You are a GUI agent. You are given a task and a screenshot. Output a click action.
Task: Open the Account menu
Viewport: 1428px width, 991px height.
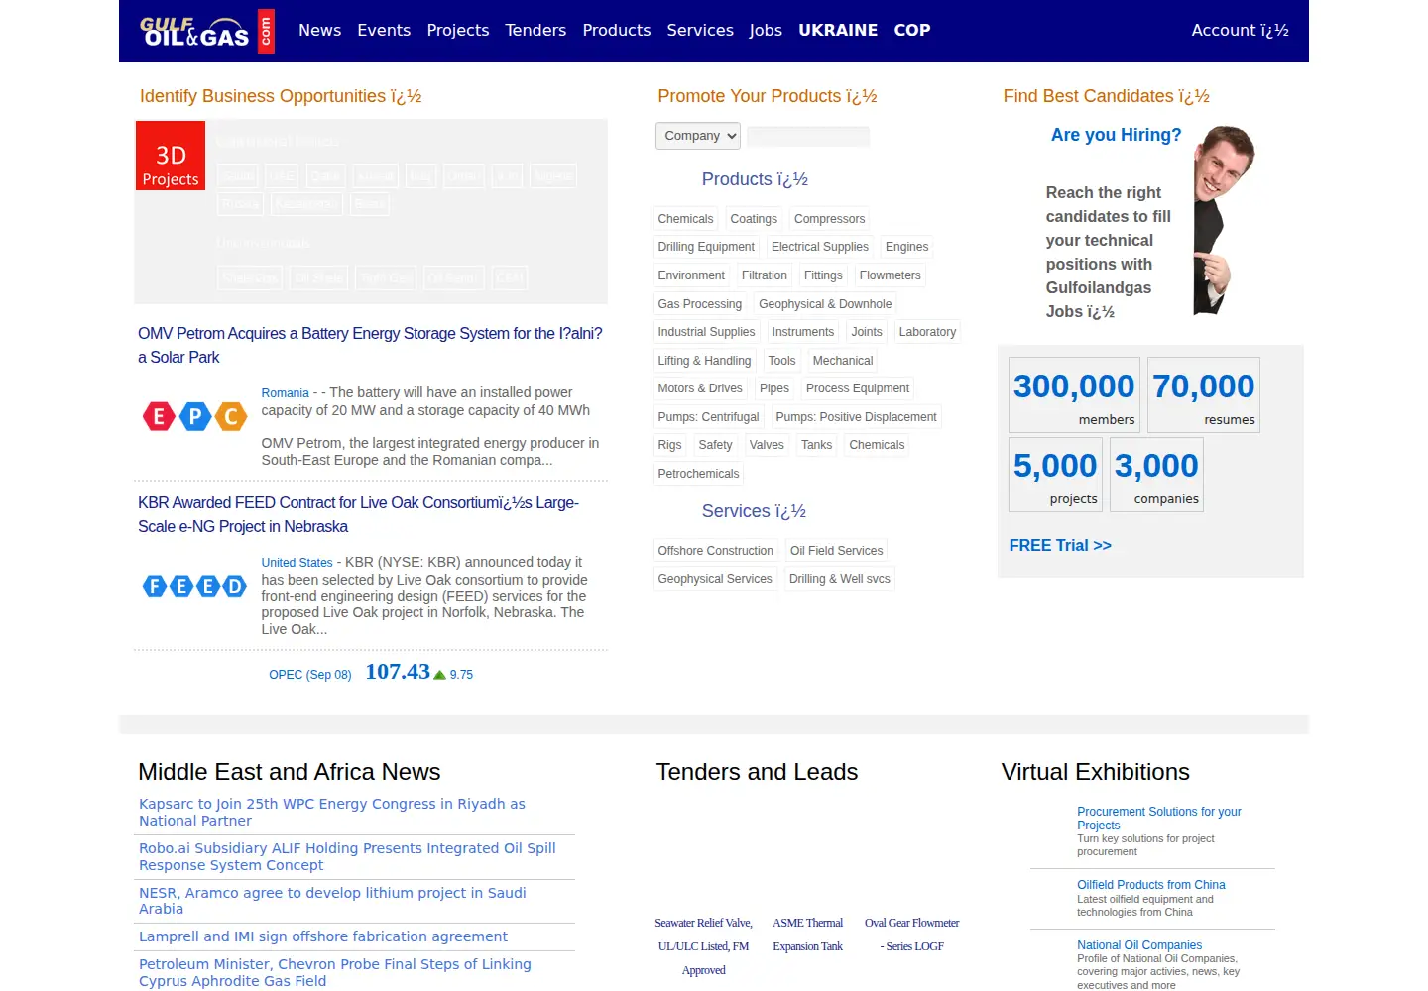point(1240,30)
